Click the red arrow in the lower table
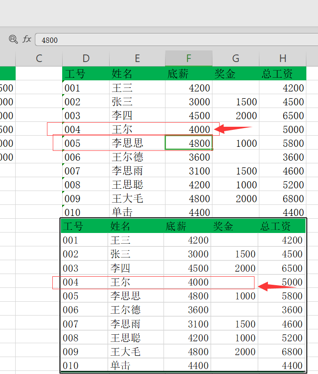 [275, 285]
